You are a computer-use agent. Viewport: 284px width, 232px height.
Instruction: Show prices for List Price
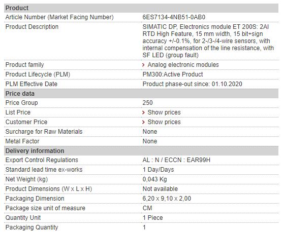coord(164,112)
